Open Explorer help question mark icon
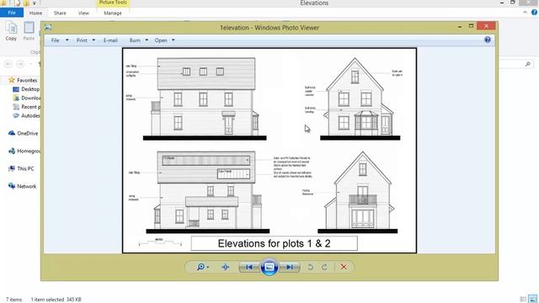This screenshot has width=539, height=303. pos(534,13)
